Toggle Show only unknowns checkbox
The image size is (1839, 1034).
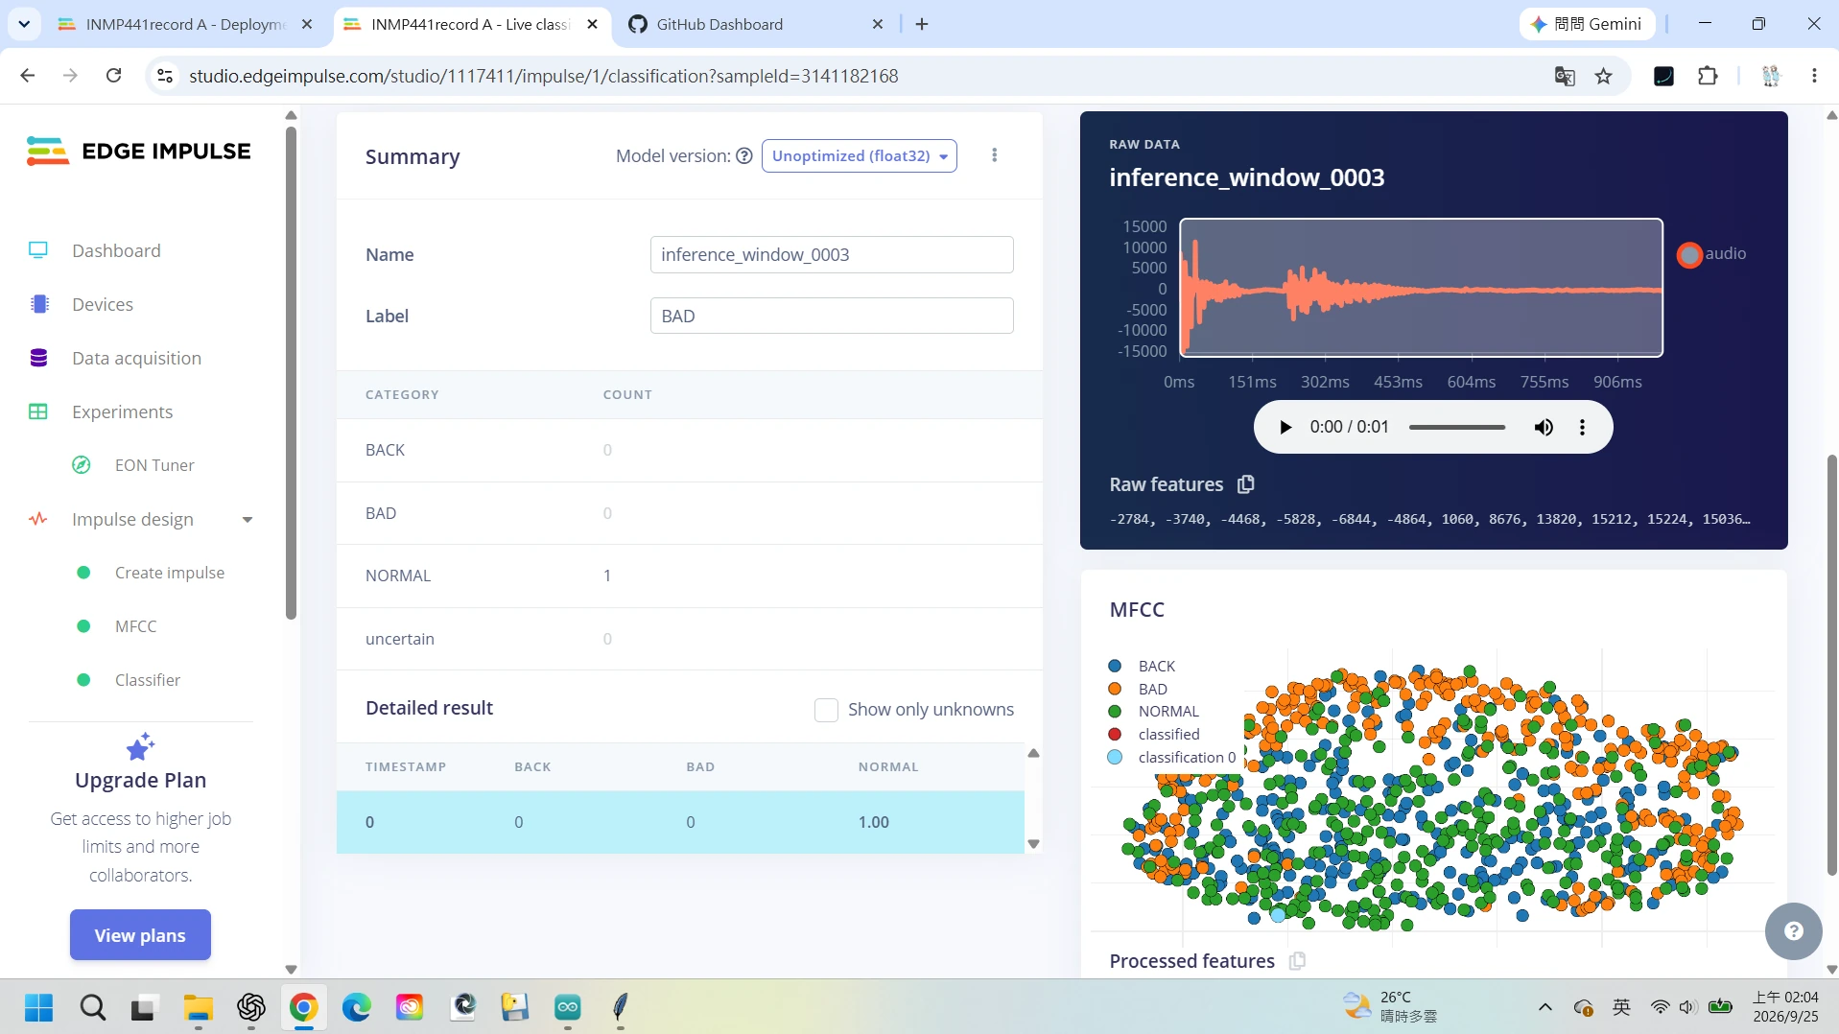coord(825,710)
